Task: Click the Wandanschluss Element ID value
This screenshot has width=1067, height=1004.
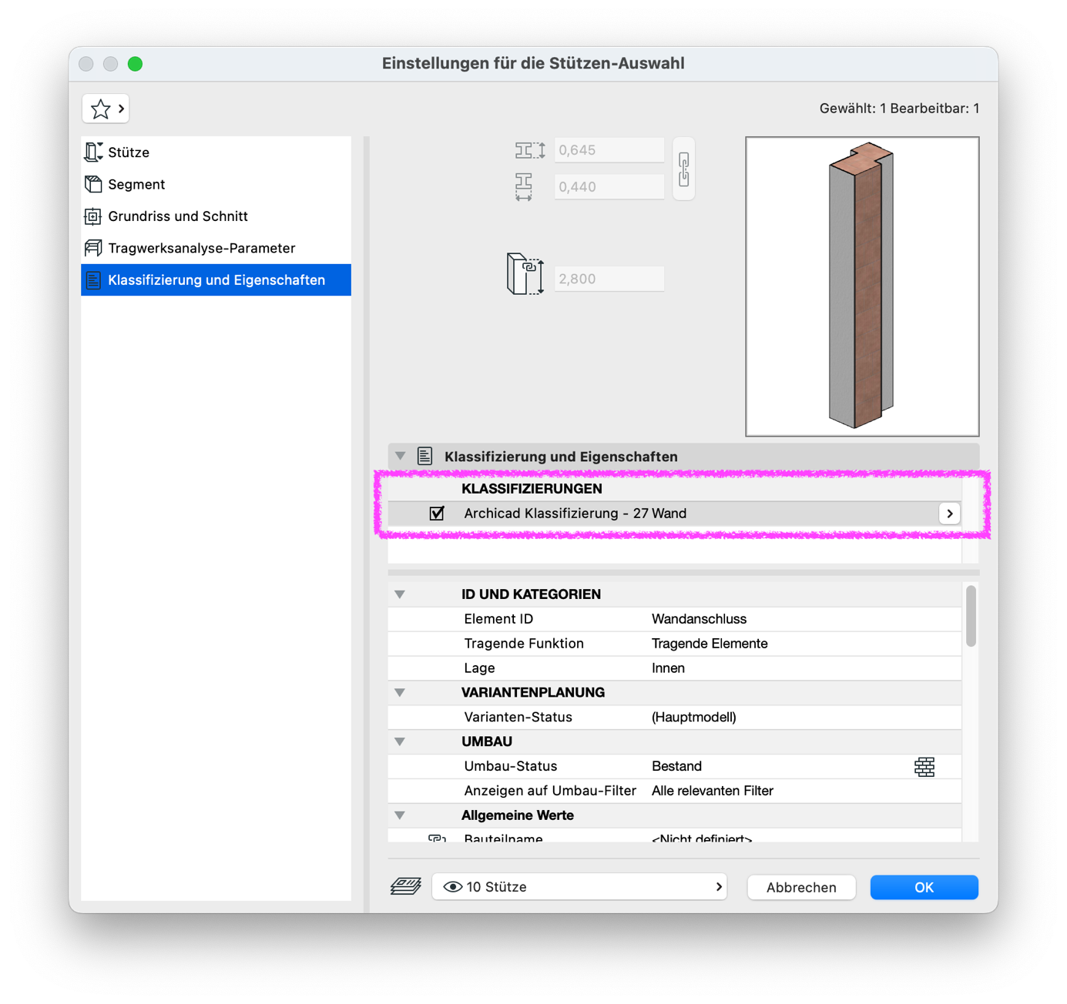Action: tap(699, 619)
